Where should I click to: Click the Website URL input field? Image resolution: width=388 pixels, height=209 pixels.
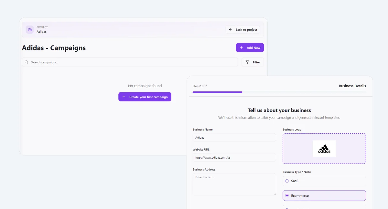point(234,157)
